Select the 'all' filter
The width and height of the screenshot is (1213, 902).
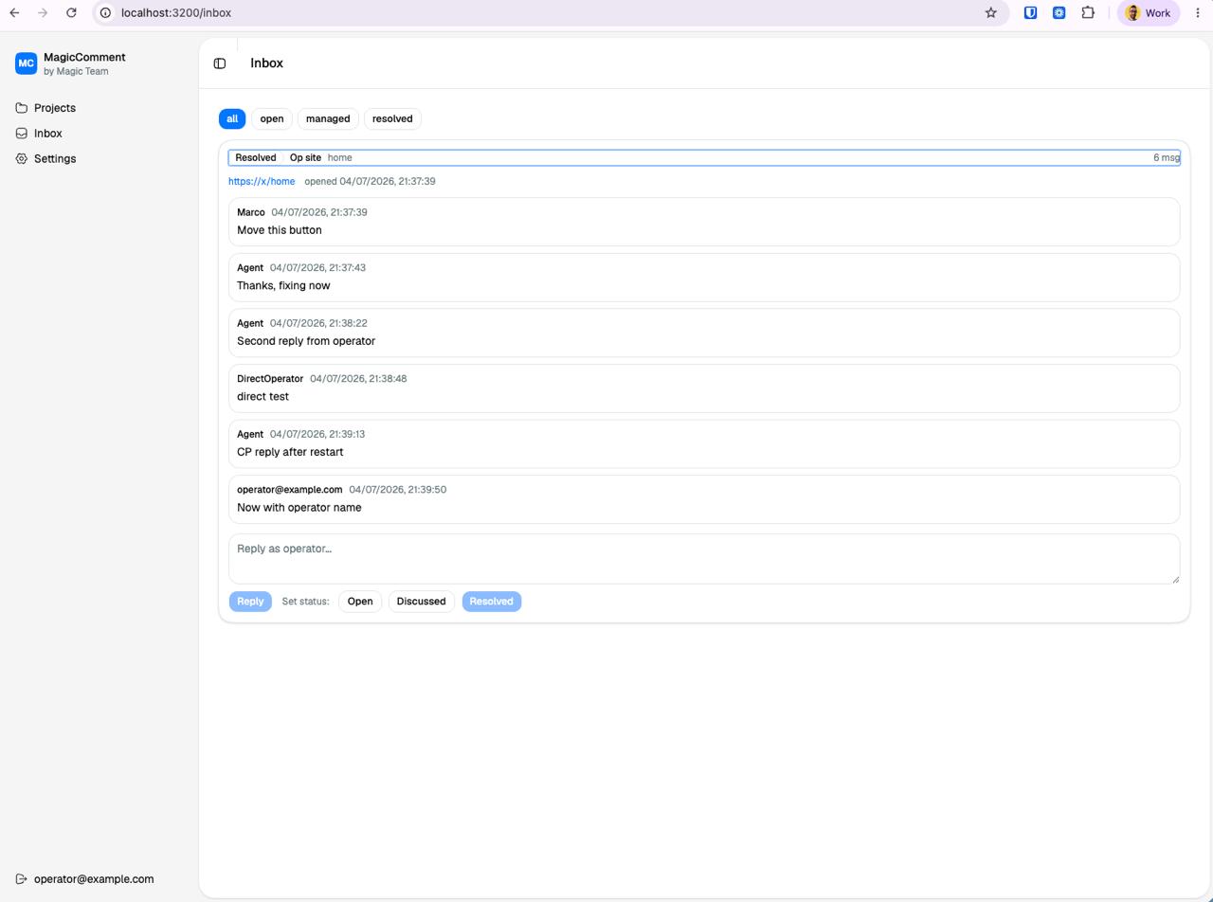(232, 118)
